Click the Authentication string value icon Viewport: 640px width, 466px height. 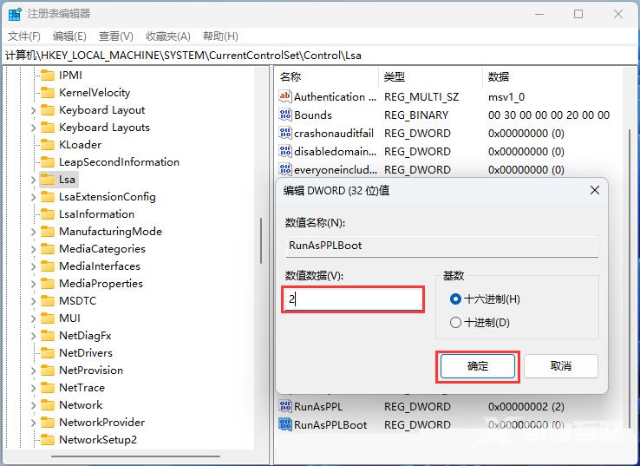[285, 96]
